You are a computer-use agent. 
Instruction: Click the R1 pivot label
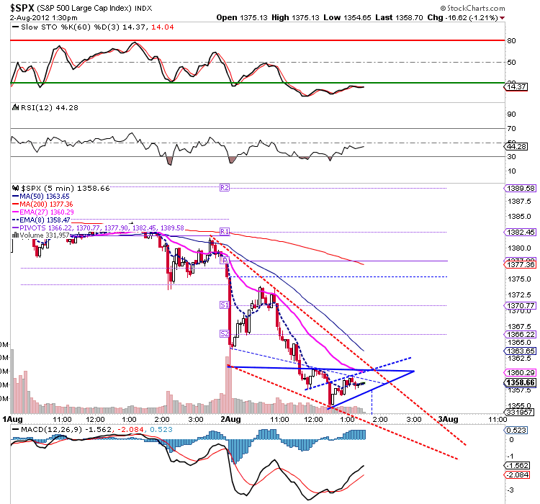coord(225,232)
